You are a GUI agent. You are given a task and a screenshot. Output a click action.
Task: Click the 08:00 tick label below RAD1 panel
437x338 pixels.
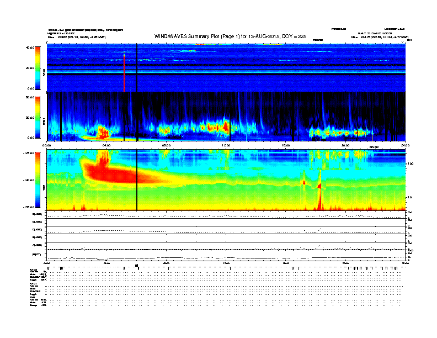click(166, 145)
